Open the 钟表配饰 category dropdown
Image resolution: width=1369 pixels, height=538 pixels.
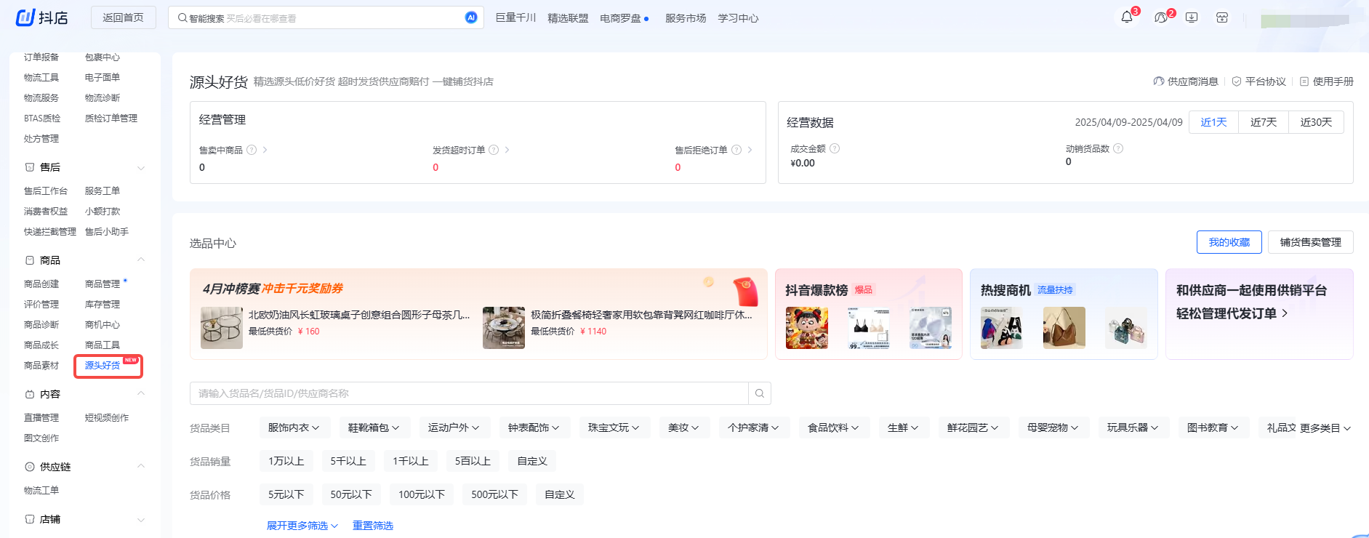[x=534, y=427]
